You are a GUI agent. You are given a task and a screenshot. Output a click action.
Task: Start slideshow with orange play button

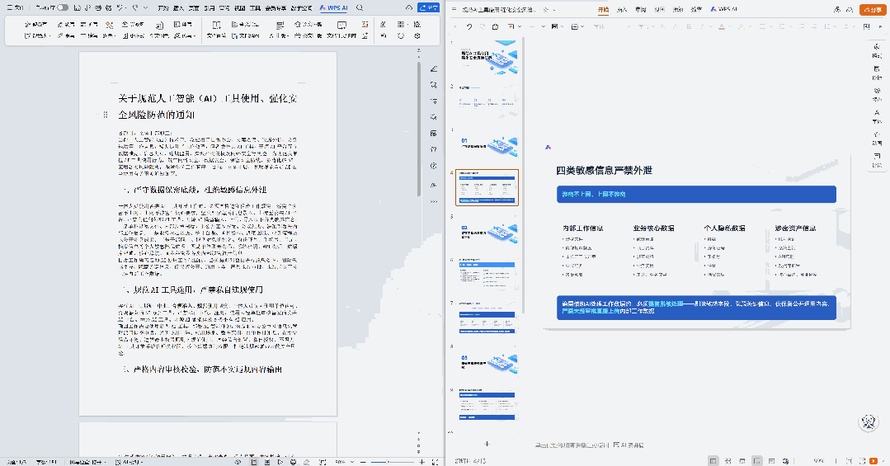[874, 461]
